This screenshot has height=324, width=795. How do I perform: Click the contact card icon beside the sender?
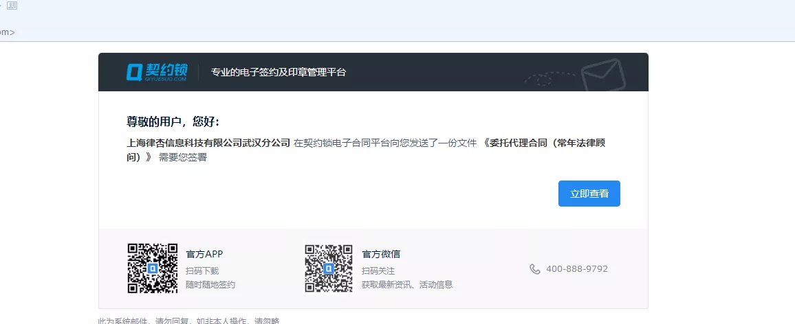tap(12, 5)
